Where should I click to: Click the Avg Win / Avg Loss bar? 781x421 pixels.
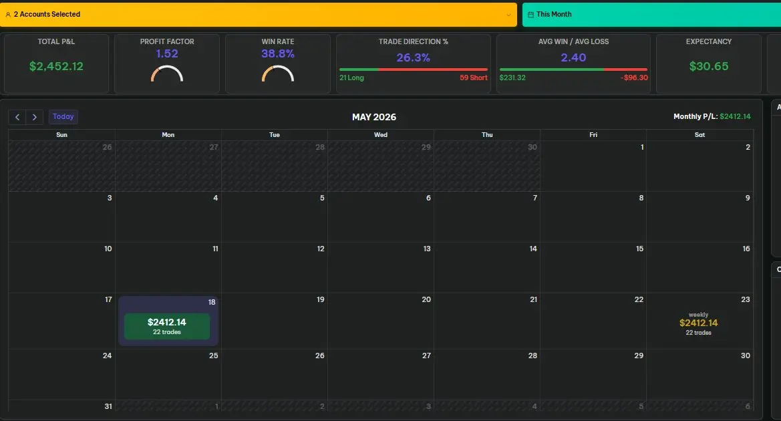click(x=573, y=69)
